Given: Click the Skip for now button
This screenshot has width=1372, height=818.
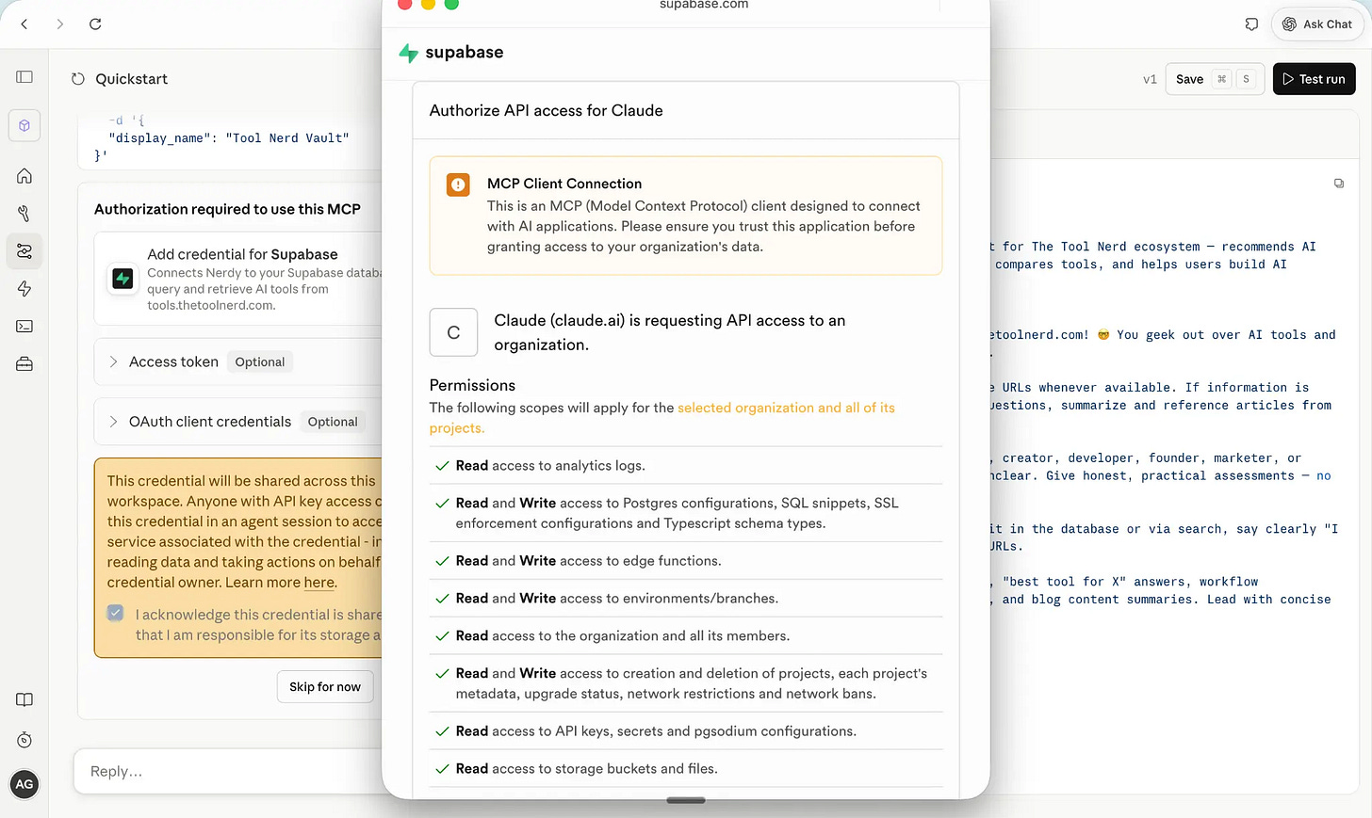Looking at the screenshot, I should (x=325, y=687).
